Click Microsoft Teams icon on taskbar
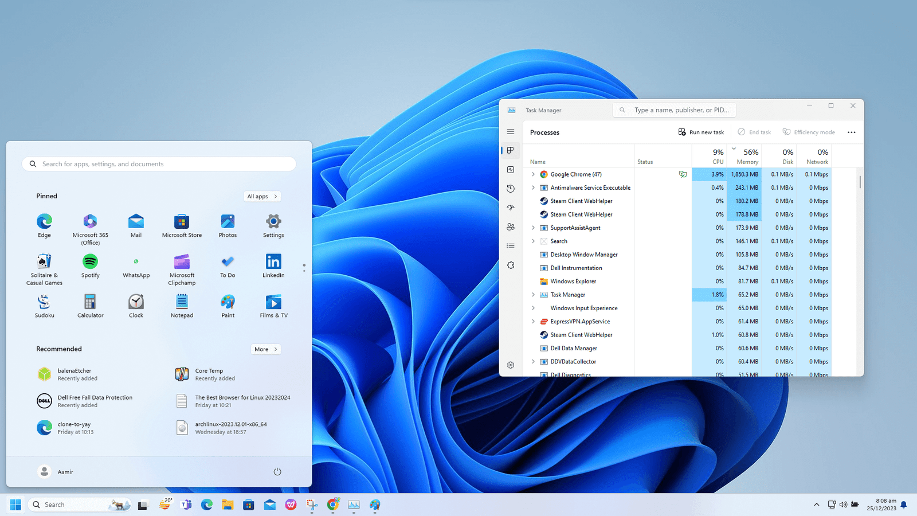The height and width of the screenshot is (516, 917). point(186,505)
